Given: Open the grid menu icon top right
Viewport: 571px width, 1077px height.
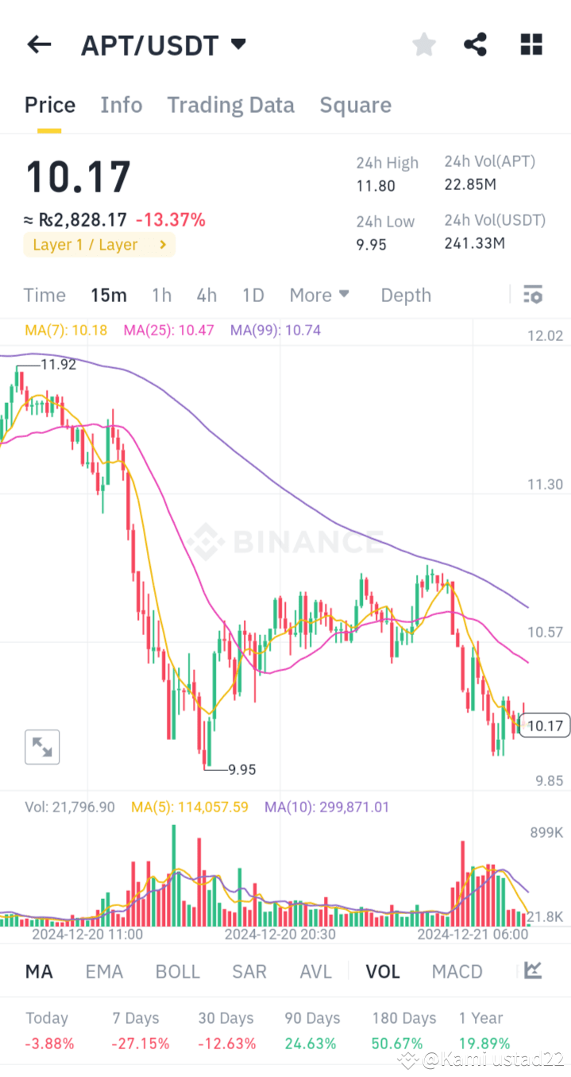Looking at the screenshot, I should [x=530, y=44].
